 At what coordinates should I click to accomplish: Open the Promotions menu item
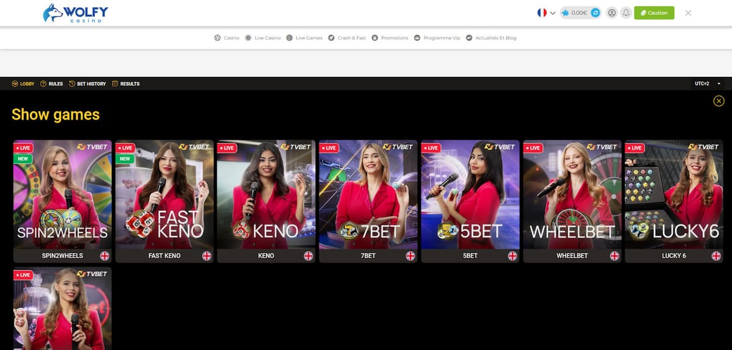[390, 38]
